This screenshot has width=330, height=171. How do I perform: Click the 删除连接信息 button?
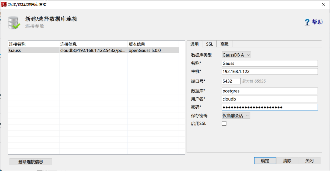[31, 161]
